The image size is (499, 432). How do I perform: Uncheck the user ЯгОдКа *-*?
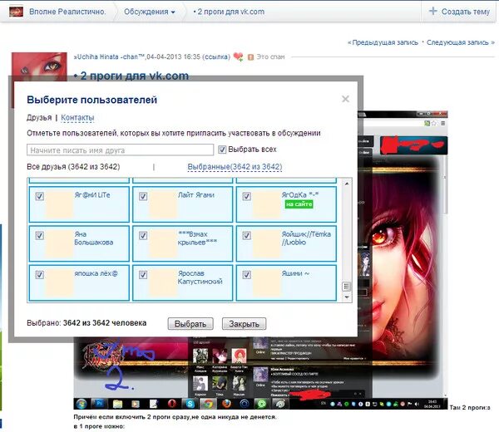(246, 196)
